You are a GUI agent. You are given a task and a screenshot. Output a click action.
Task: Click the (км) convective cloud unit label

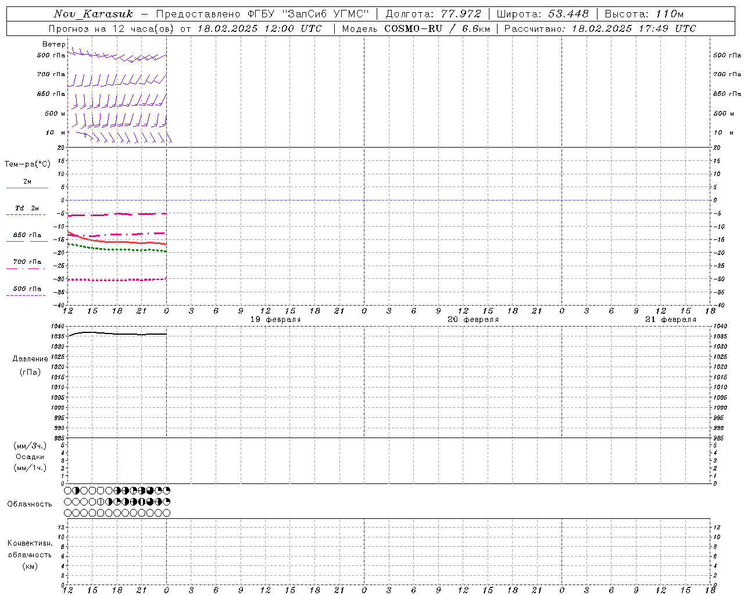coord(30,566)
